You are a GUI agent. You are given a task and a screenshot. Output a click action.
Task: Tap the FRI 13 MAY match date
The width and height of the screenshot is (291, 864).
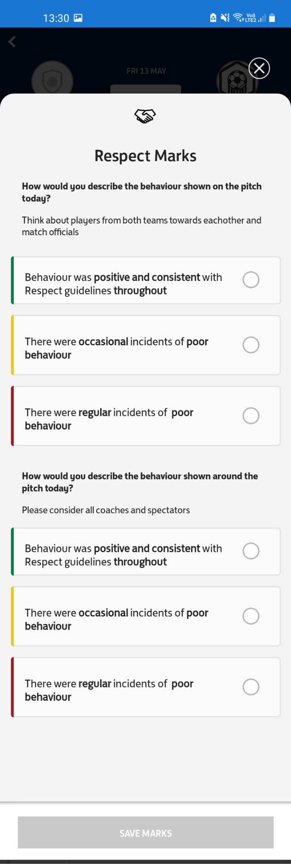(x=145, y=71)
